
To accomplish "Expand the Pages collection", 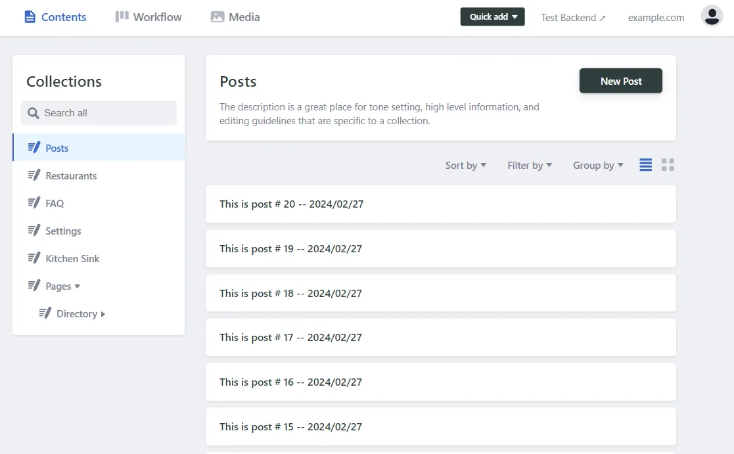I will 77,286.
